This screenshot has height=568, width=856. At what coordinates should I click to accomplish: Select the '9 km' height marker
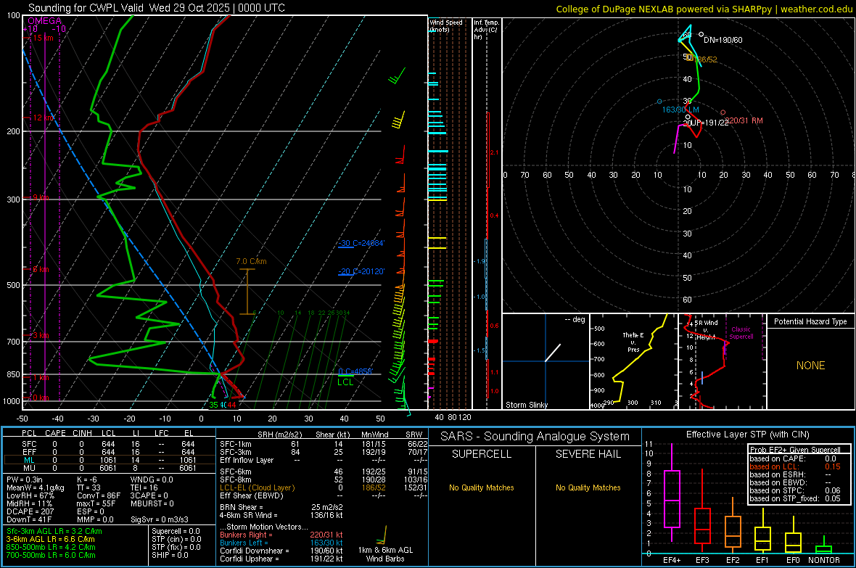41,197
